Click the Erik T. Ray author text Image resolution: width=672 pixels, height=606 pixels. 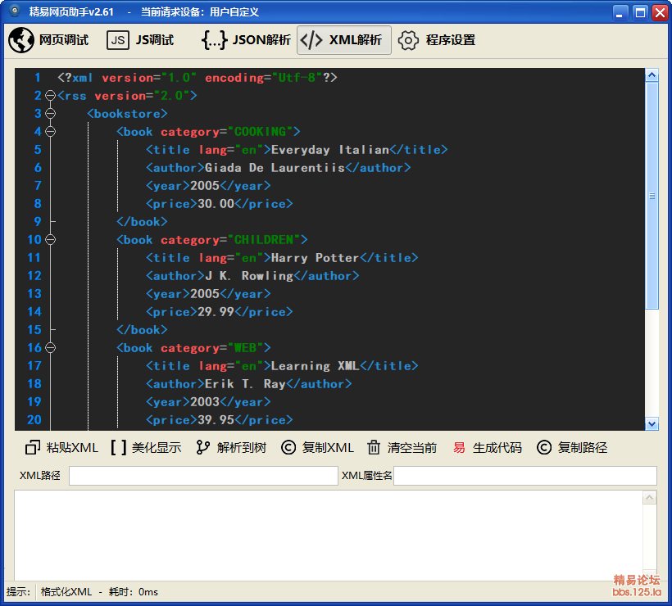tap(245, 384)
